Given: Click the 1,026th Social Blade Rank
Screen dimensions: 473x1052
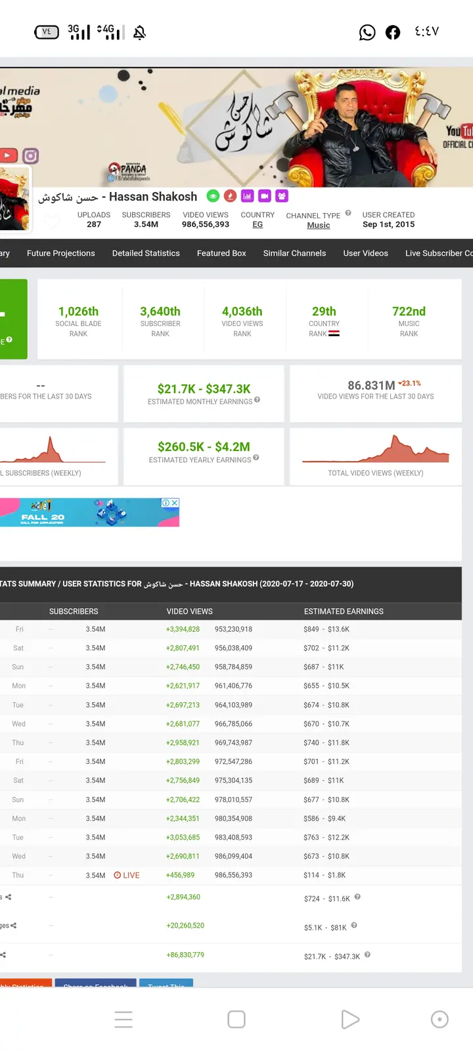Looking at the screenshot, I should click(78, 311).
